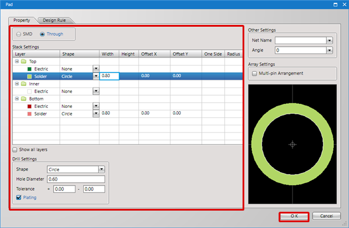The height and width of the screenshot is (228, 349).
Task: Click Bottom Solder pink color swatch
Action: coord(30,114)
